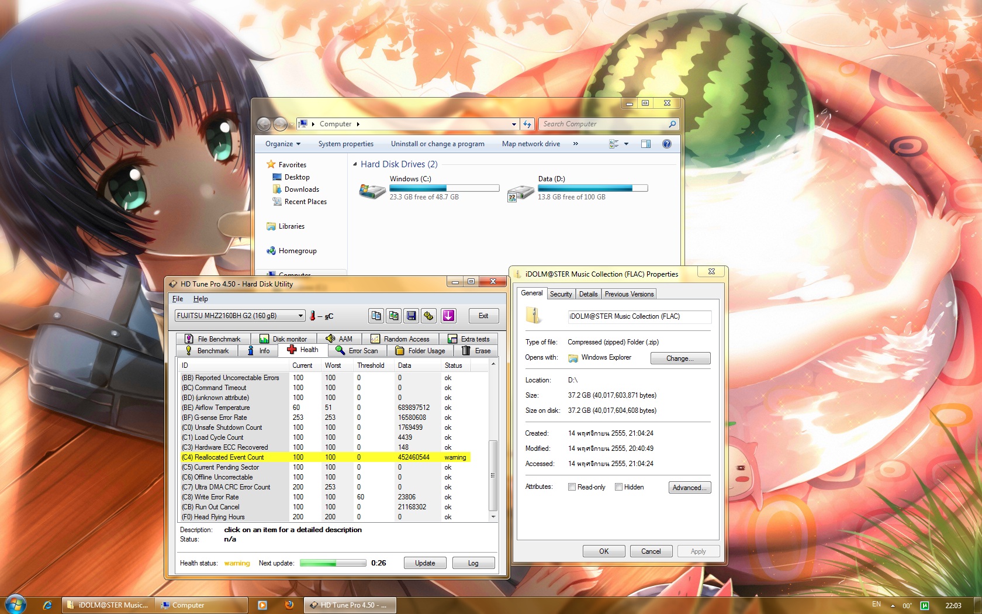This screenshot has width=982, height=614.
Task: Click the Search Computer input field
Action: pos(603,124)
